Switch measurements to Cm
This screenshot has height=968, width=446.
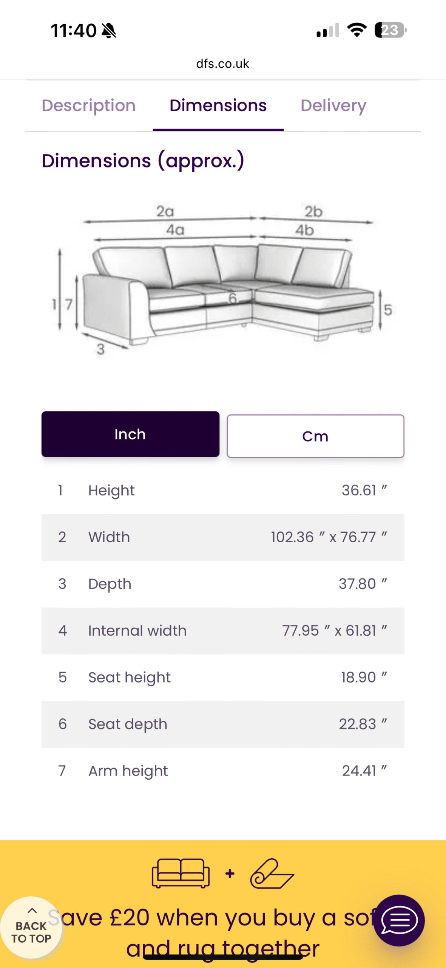point(315,436)
